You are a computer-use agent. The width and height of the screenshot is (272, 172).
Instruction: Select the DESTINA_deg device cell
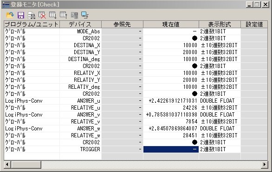(80, 59)
